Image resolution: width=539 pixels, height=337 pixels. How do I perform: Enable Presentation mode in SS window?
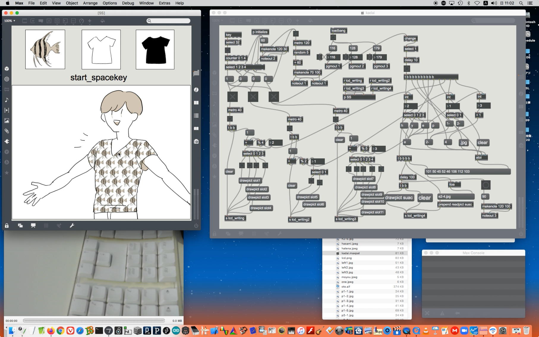[33, 225]
